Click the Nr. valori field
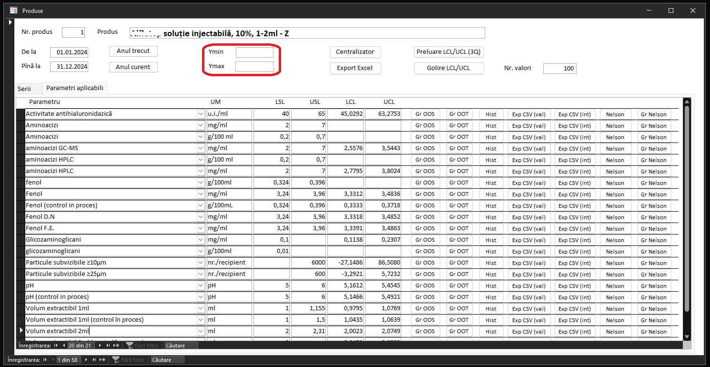Image resolution: width=710 pixels, height=367 pixels. pos(560,69)
